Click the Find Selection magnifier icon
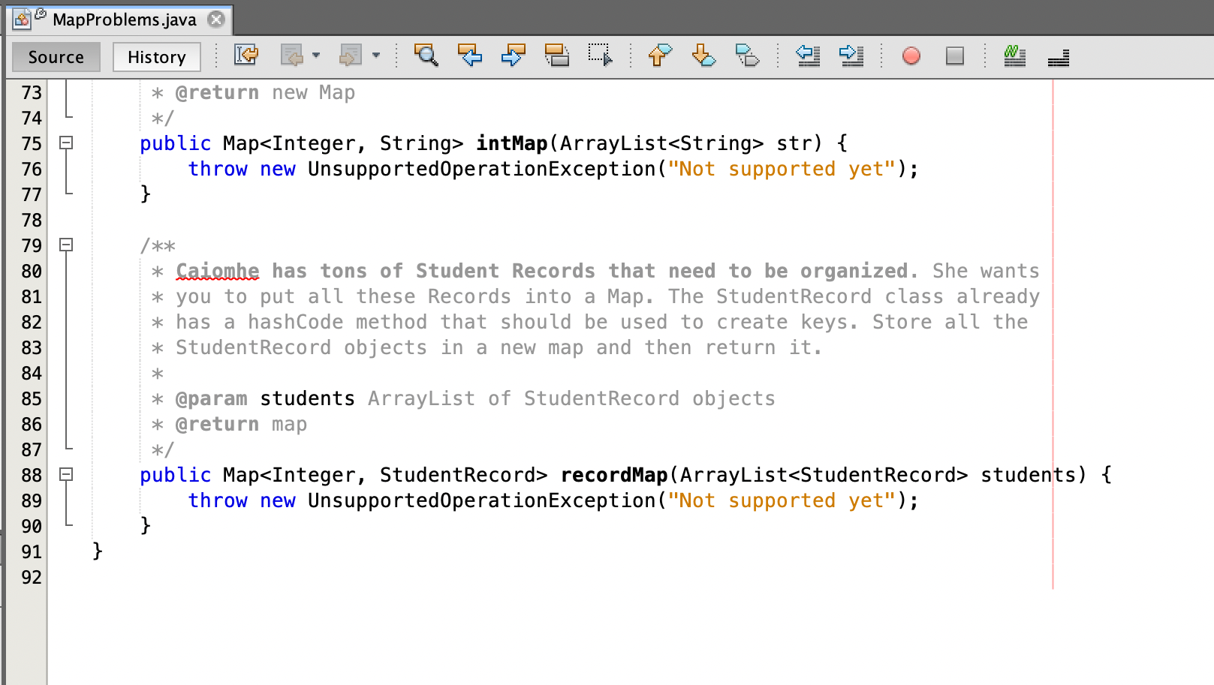The image size is (1214, 685). click(x=426, y=56)
